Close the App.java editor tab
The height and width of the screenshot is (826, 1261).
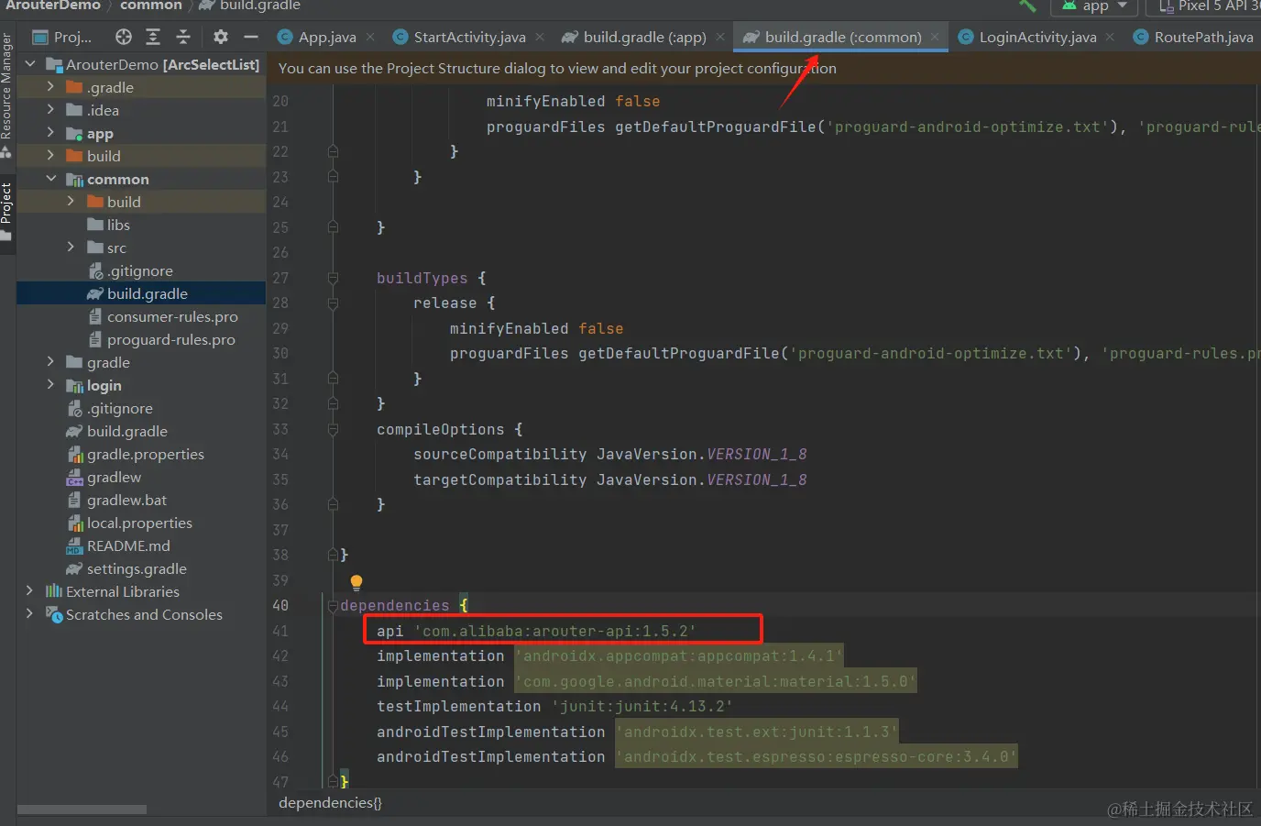tap(370, 37)
